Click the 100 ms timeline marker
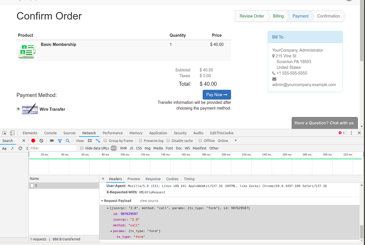This screenshot has width=365, height=245. click(x=125, y=155)
